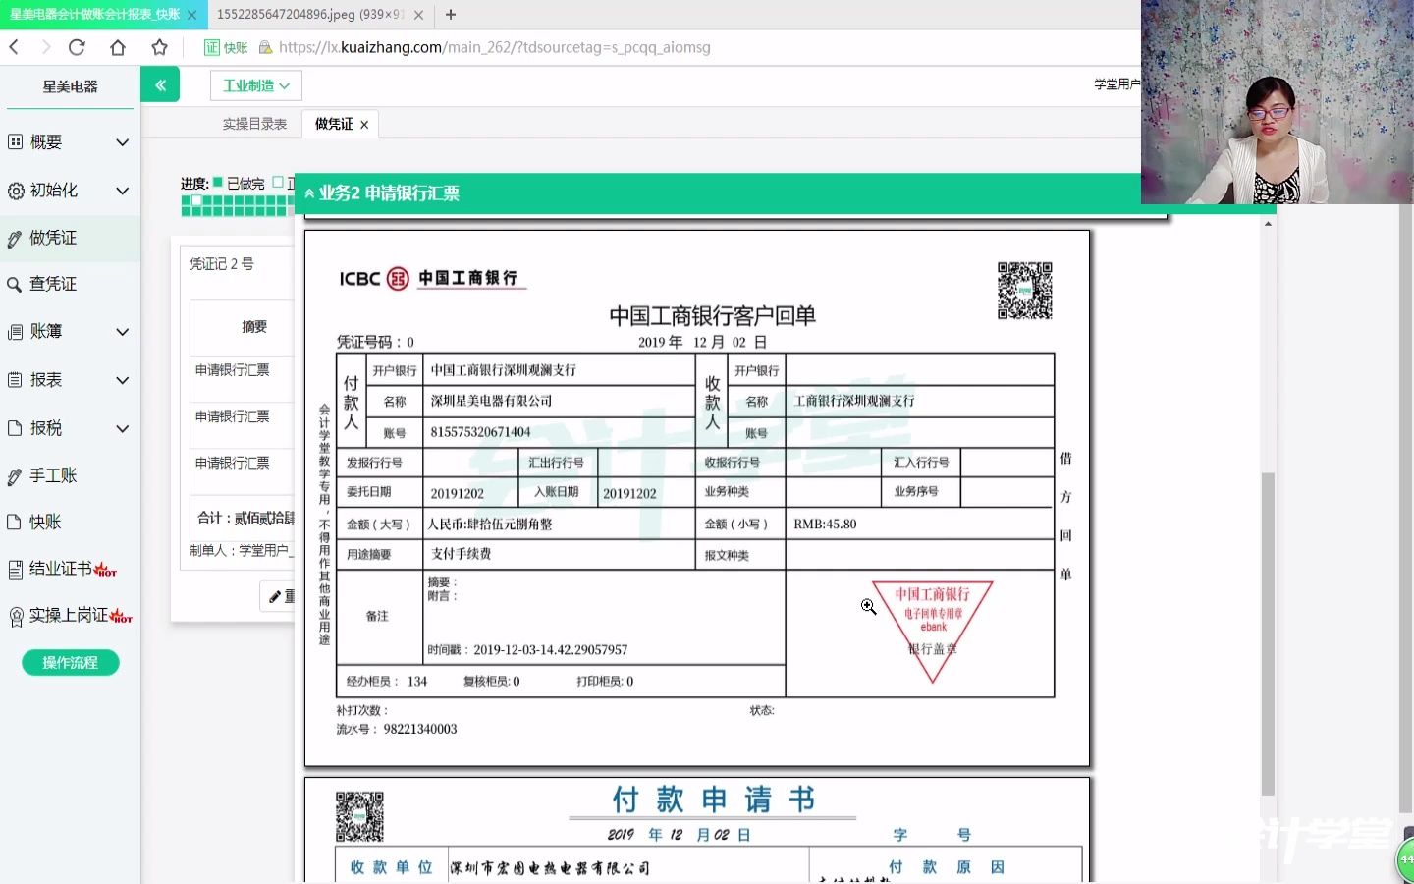Open 账簿 in the sidebar
Image resolution: width=1414 pixels, height=884 pixels.
[x=46, y=332]
